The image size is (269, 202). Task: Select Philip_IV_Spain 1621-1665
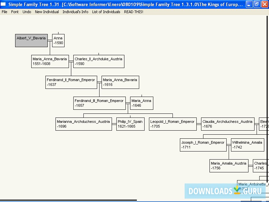point(130,124)
